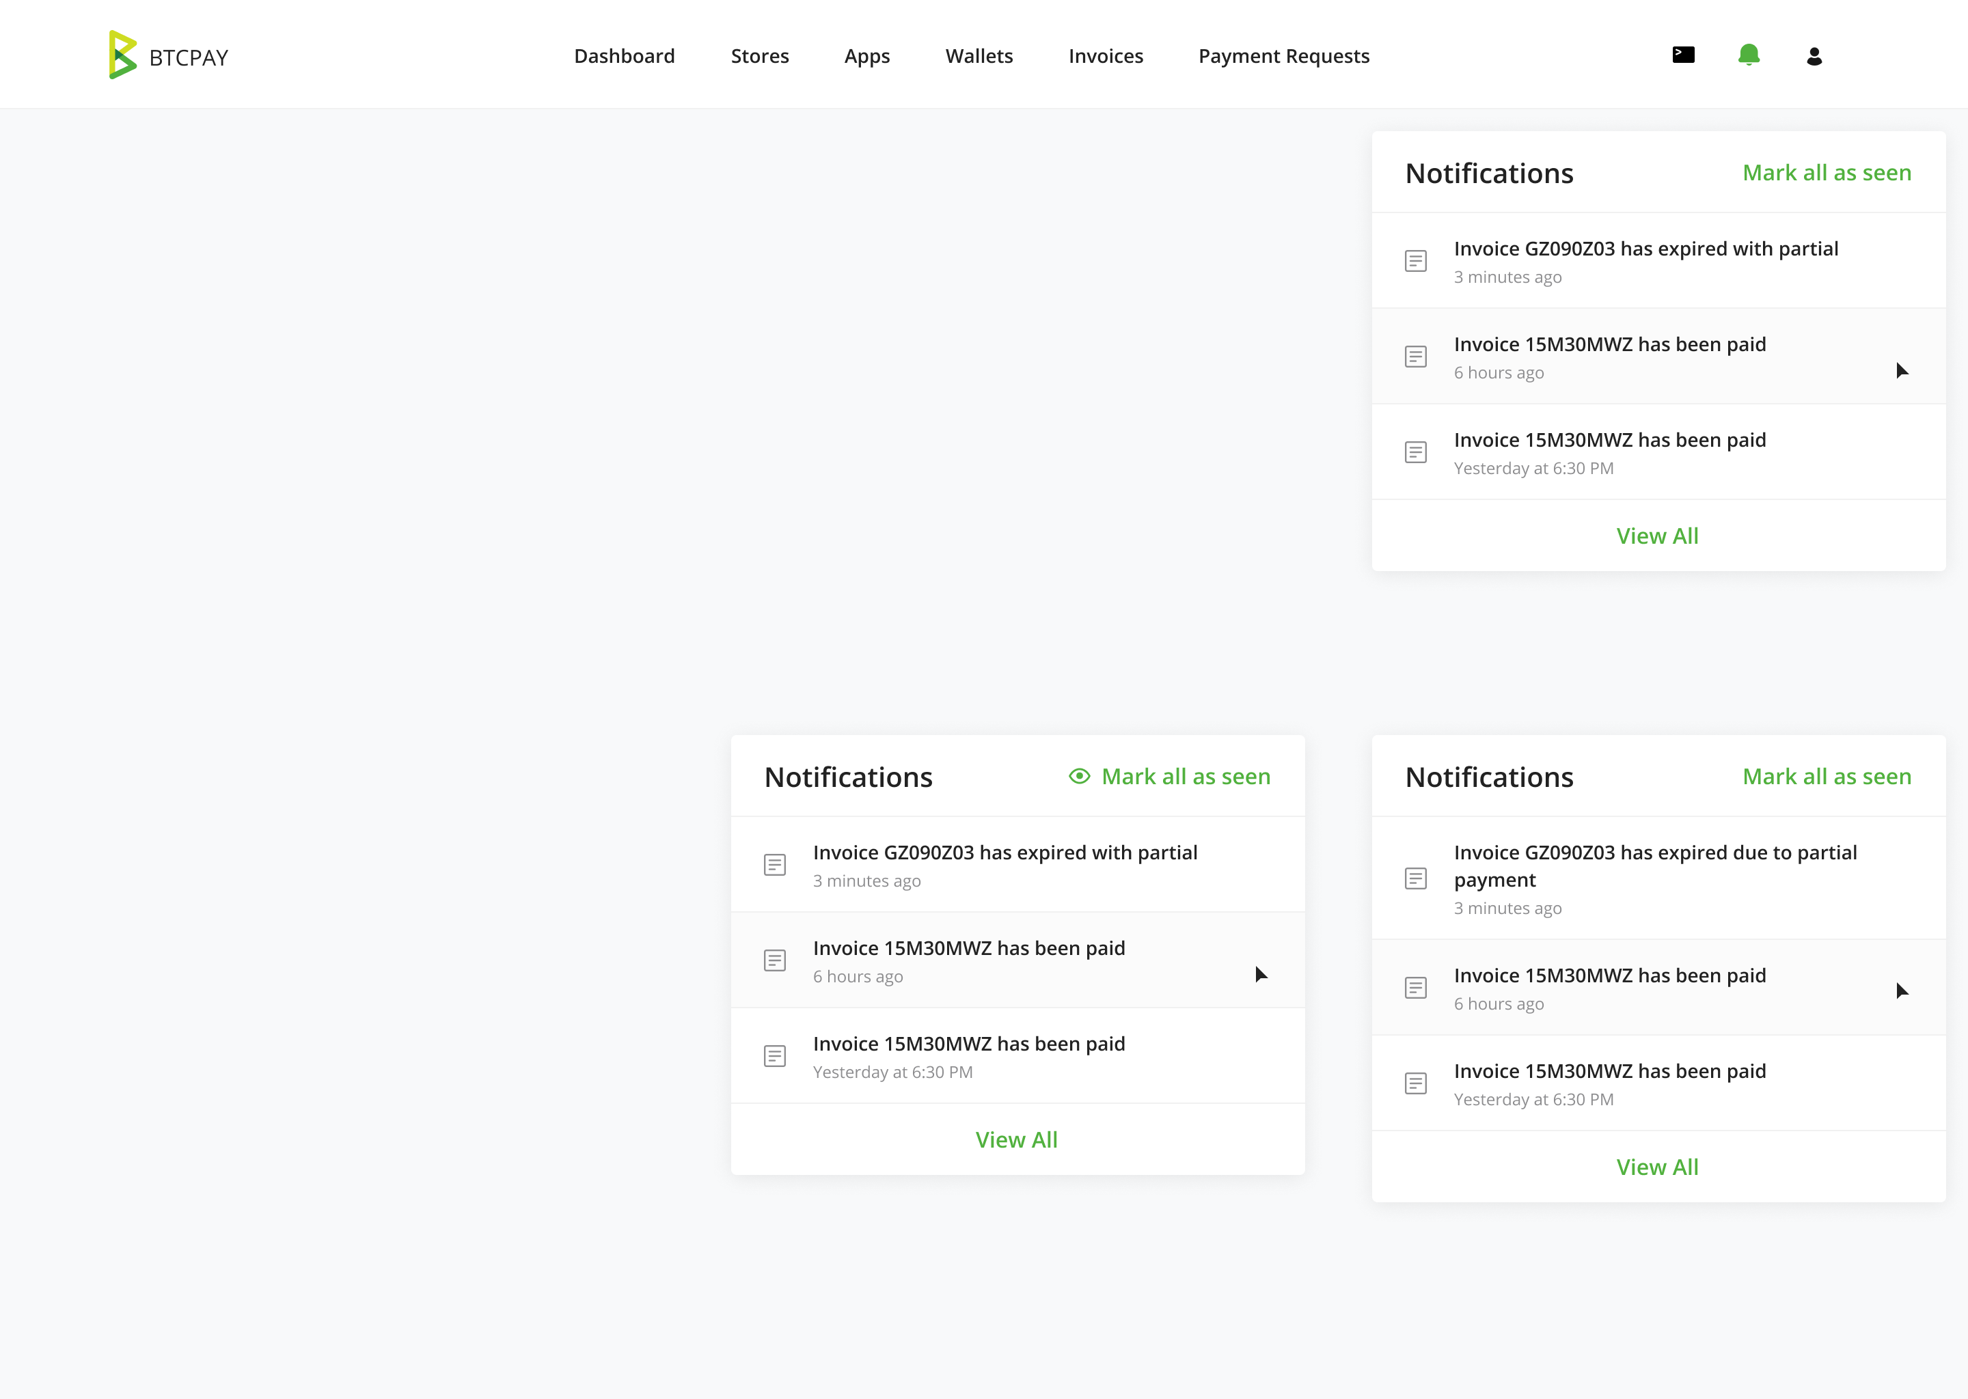Click document icon of Yesterday row, bottom-right panel

point(1416,1083)
